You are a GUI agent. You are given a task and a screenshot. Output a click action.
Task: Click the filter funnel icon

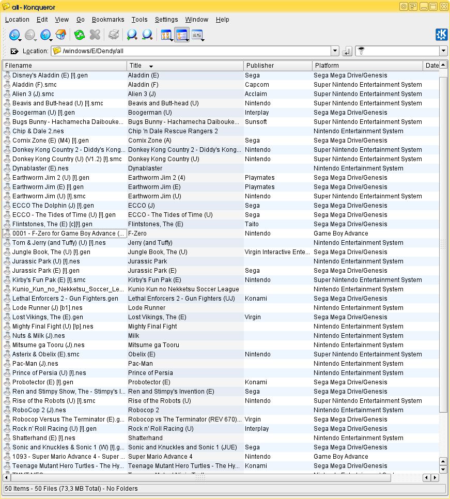click(x=361, y=51)
